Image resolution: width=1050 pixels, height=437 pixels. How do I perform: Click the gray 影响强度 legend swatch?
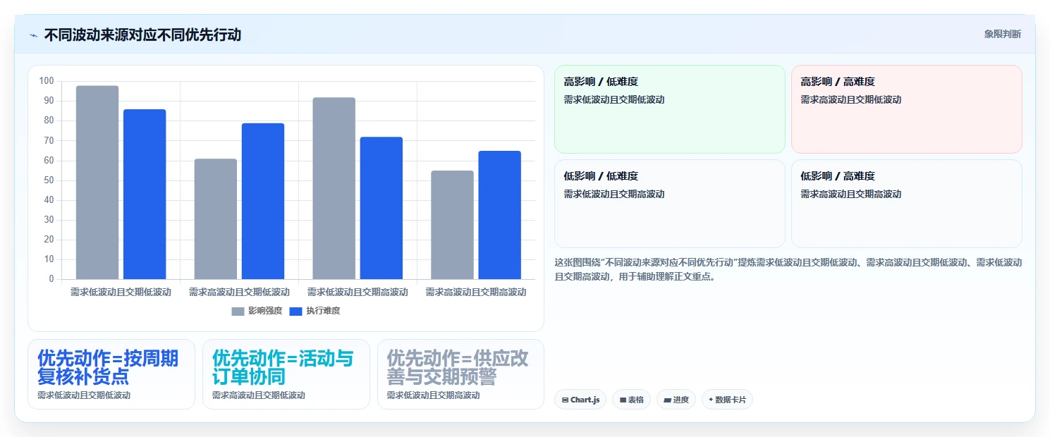pyautogui.click(x=238, y=312)
